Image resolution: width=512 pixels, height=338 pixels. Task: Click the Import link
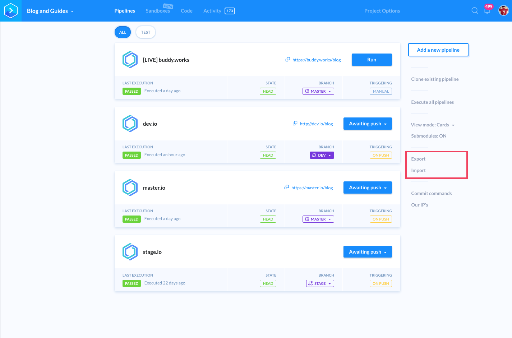coord(418,170)
